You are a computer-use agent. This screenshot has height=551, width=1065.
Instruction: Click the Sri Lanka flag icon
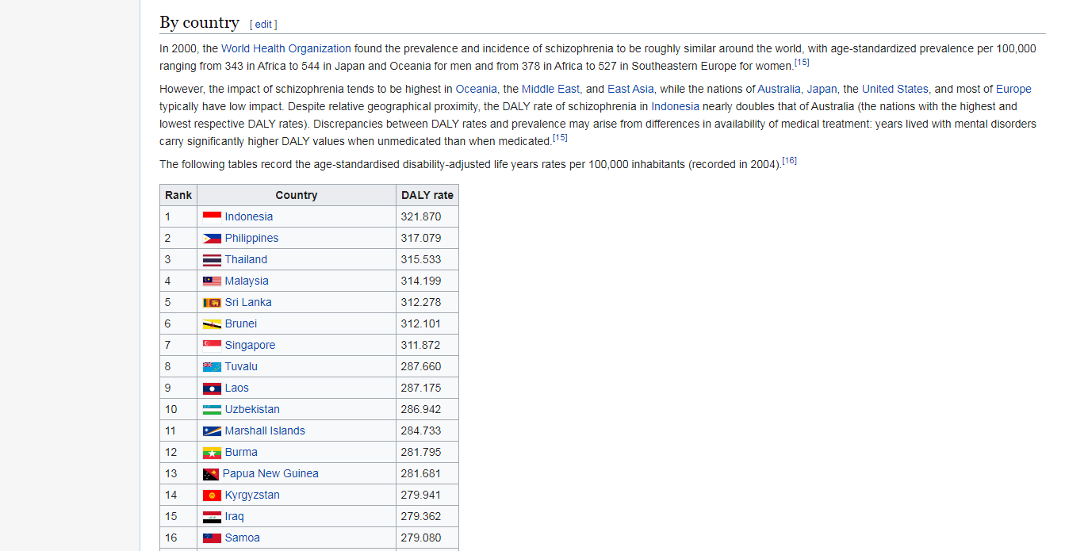click(212, 302)
